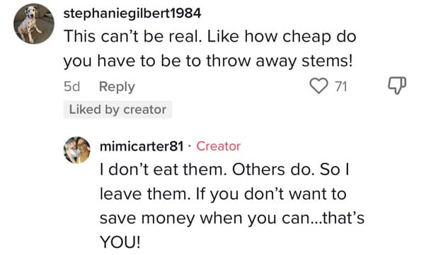View the 71 likes count
The height and width of the screenshot is (255, 424).
340,87
